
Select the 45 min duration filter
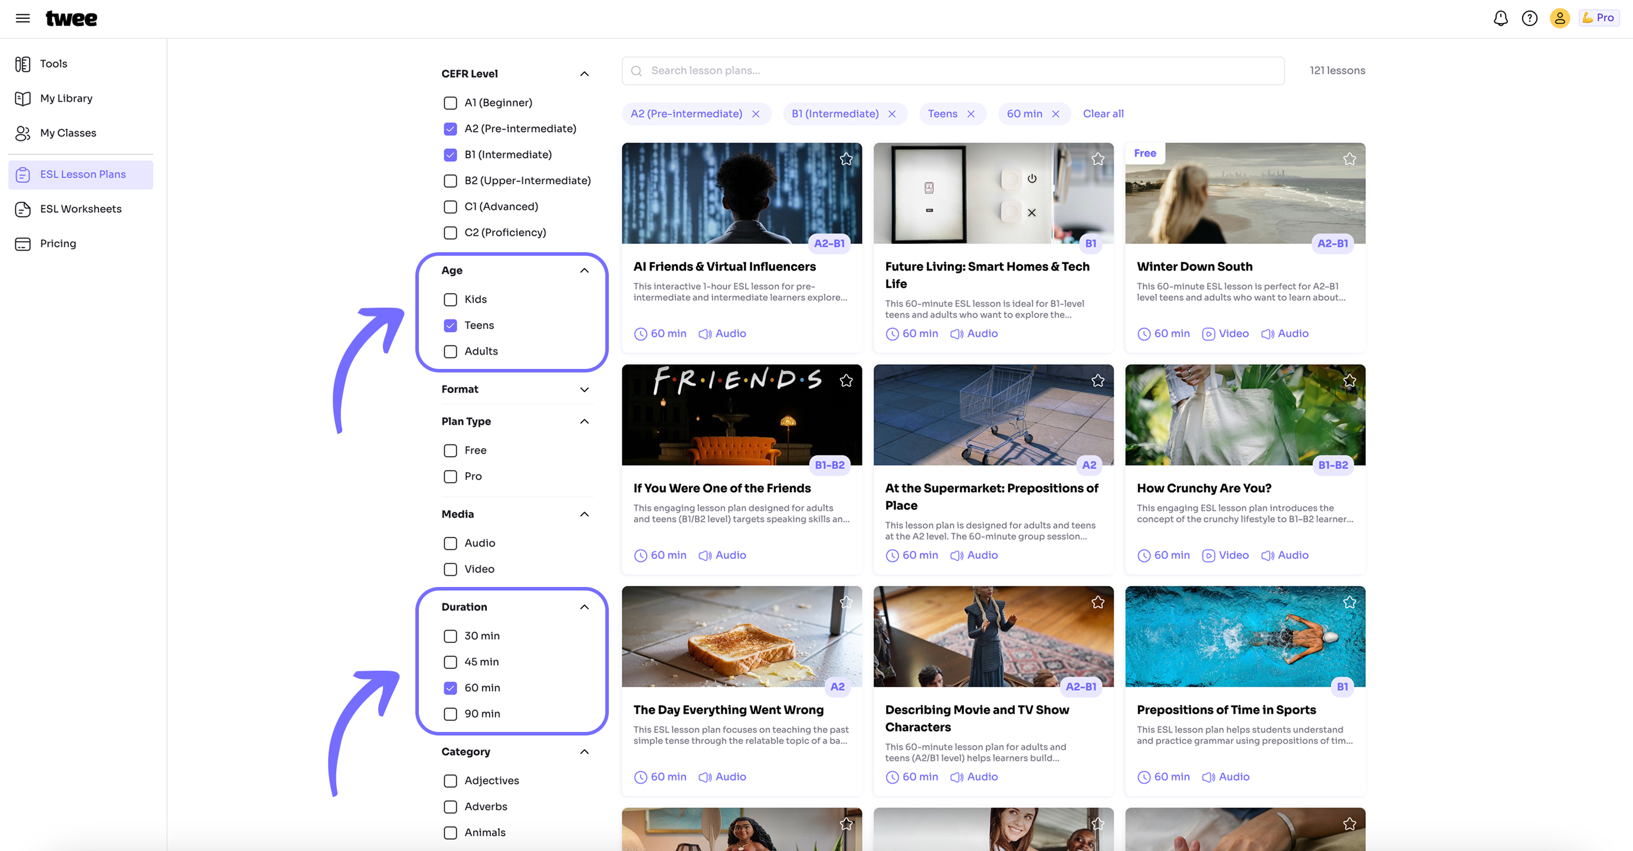(450, 662)
